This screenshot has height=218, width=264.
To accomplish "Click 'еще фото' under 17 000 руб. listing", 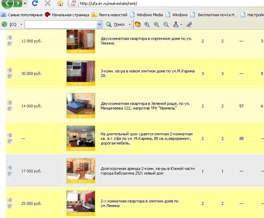I will point(81,181).
